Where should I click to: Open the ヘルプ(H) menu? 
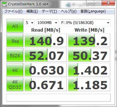(x=69, y=11)
